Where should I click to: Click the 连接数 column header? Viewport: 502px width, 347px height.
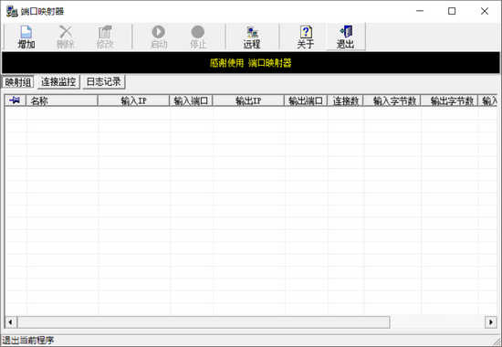tap(345, 100)
